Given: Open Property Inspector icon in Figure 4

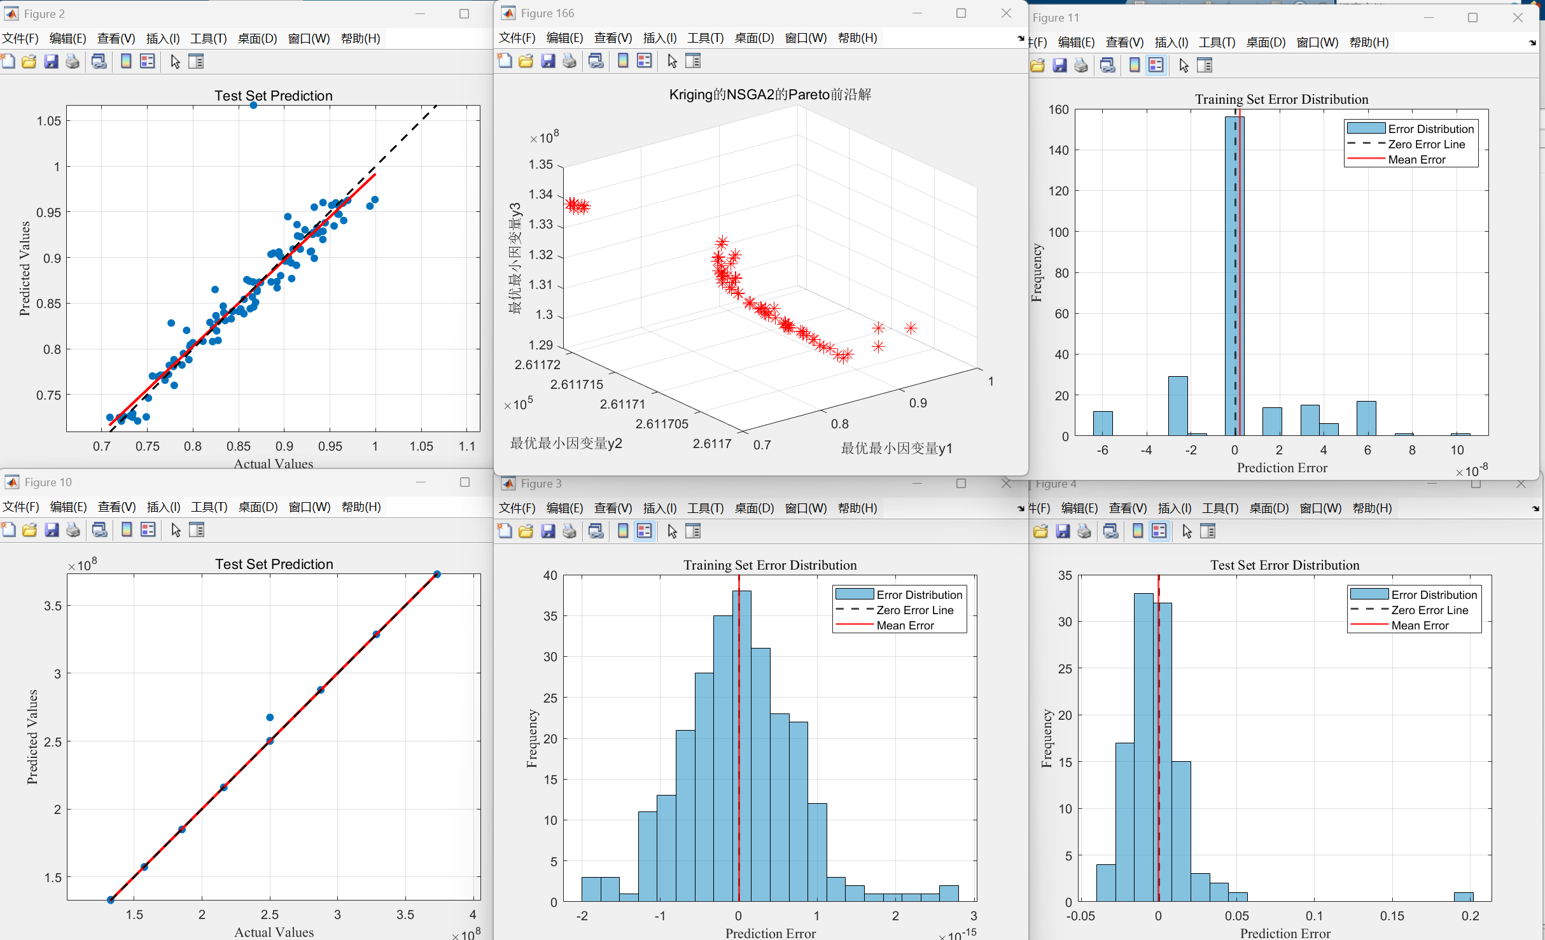Looking at the screenshot, I should click(x=1208, y=531).
